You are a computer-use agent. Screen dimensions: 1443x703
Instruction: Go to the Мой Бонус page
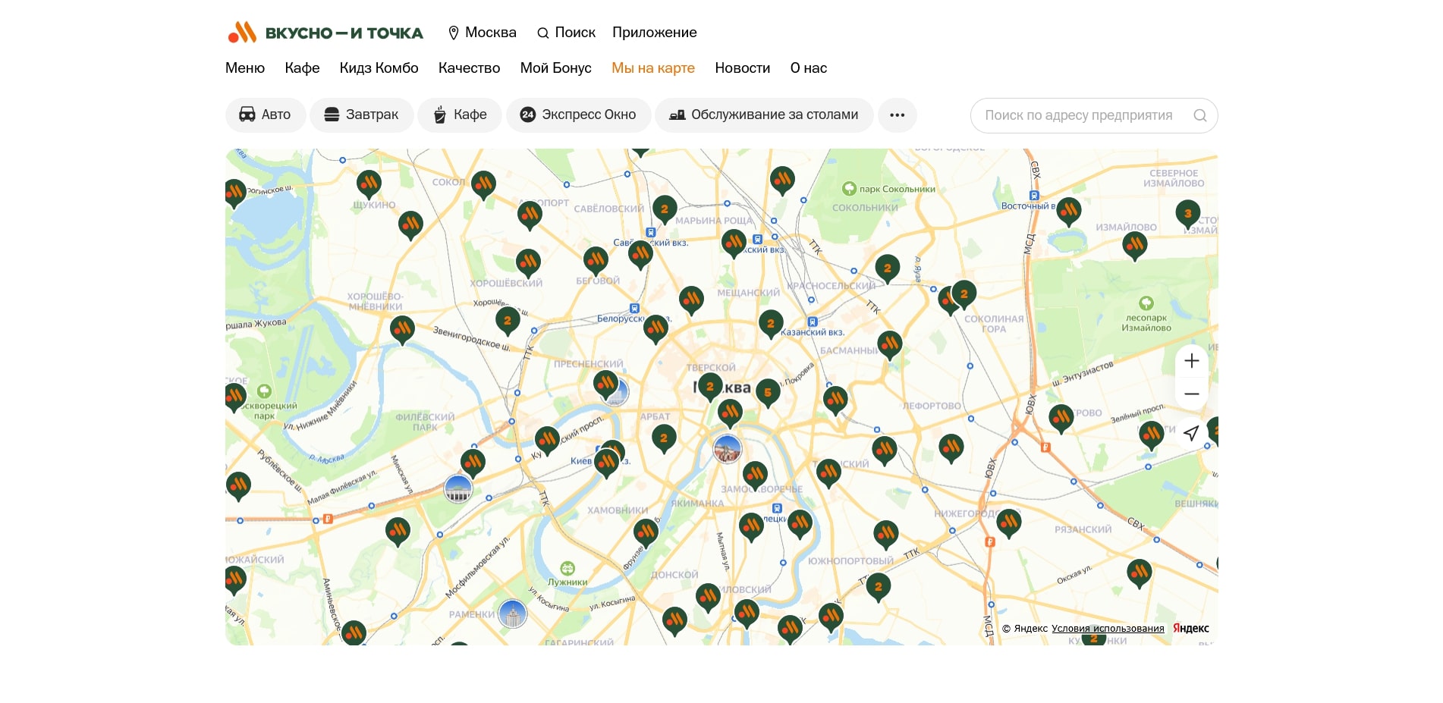(x=555, y=68)
